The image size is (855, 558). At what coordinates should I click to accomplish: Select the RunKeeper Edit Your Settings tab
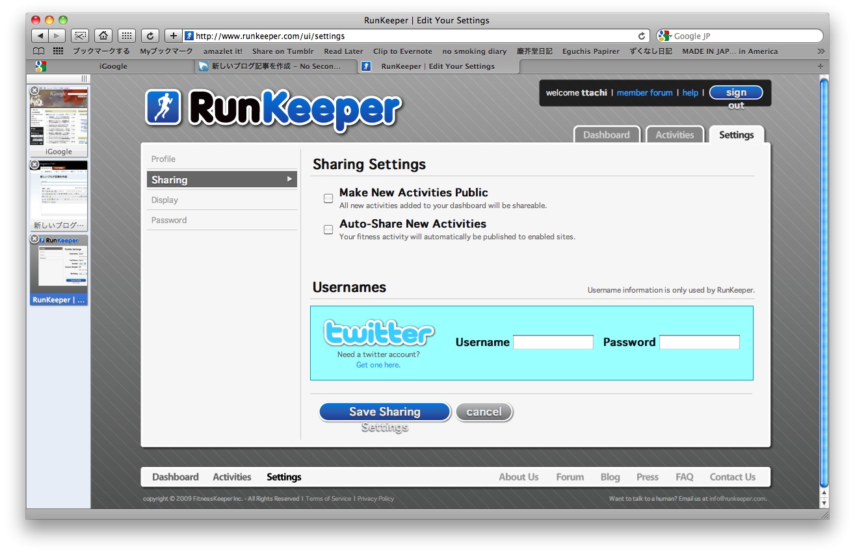[438, 66]
